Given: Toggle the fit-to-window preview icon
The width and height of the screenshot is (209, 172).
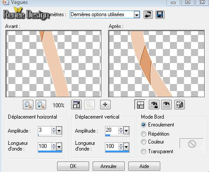Looking at the screenshot, I should coord(76,105).
